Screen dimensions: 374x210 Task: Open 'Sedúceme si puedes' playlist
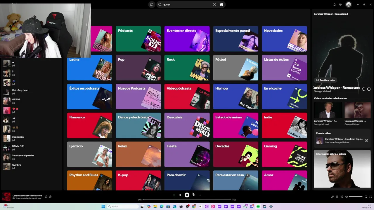click(32, 157)
